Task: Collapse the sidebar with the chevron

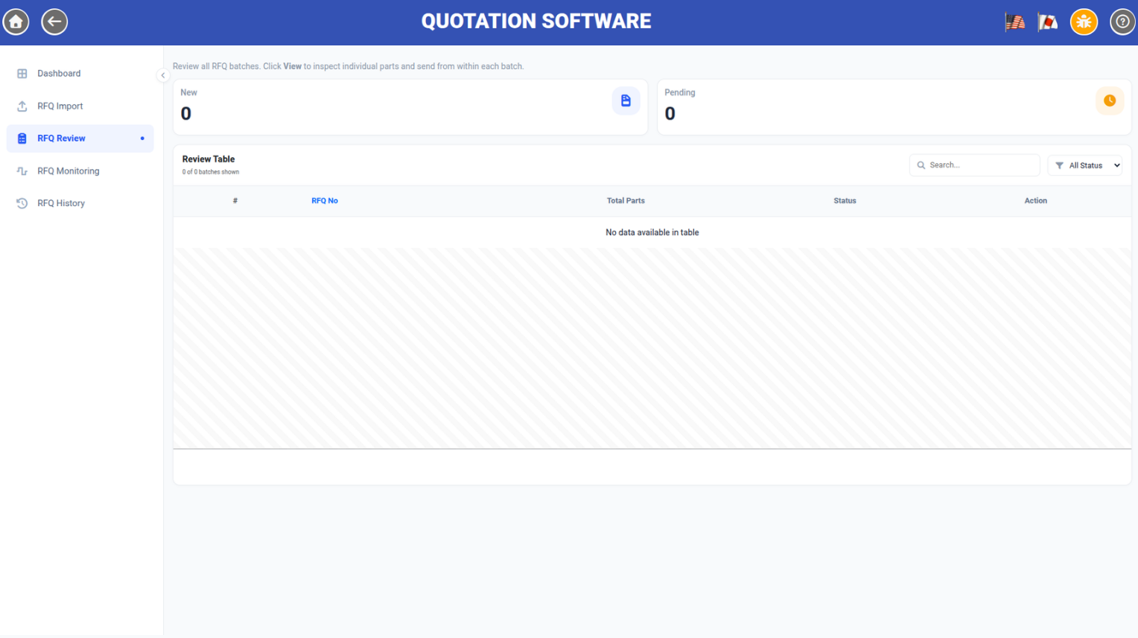Action: [x=163, y=75]
